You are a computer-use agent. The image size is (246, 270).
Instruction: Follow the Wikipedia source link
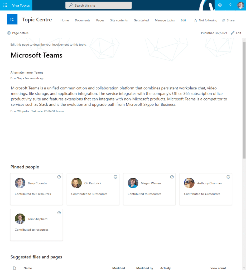(23, 111)
